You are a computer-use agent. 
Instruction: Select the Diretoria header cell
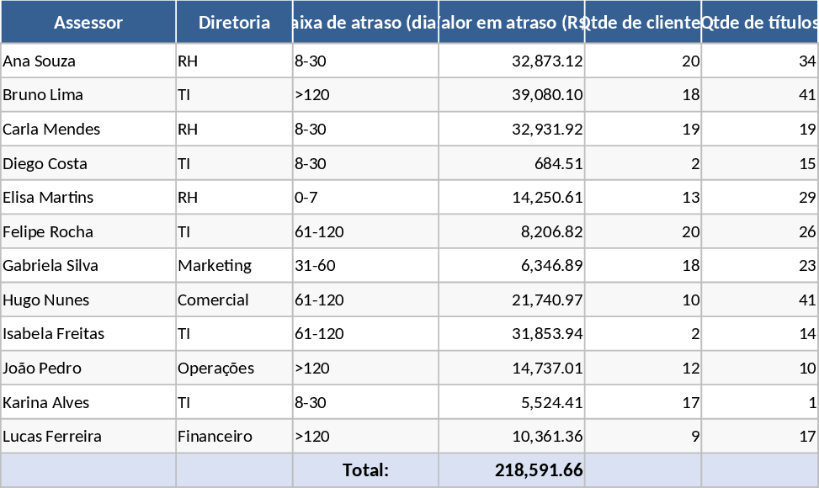[234, 23]
